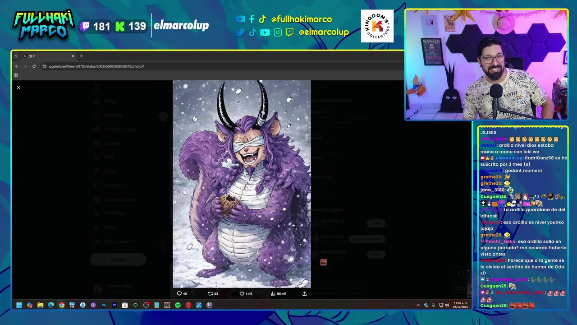This screenshot has height=325, width=577.
Task: Open the tab search dropdown arrow
Action: pyautogui.click(x=16, y=56)
